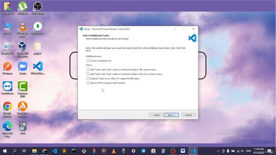The width and height of the screenshot is (276, 155).
Task: Select the Camtasia desktop shortcut
Action: click(x=22, y=89)
